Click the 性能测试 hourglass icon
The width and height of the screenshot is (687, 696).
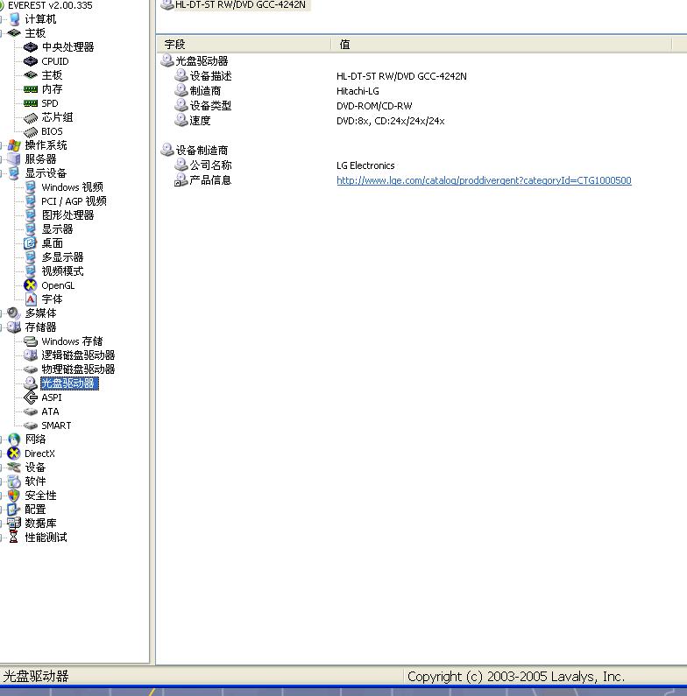[x=14, y=537]
